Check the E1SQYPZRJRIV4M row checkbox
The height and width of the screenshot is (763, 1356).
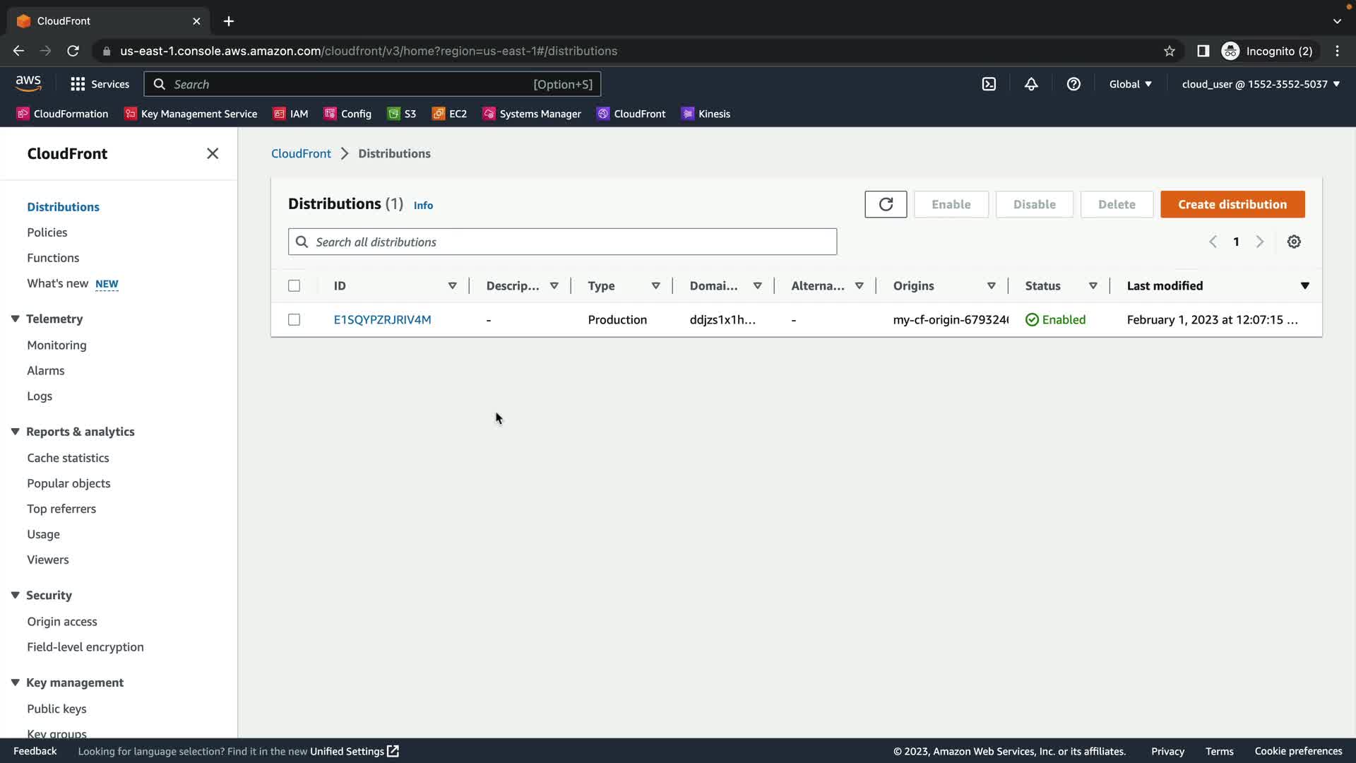(x=295, y=319)
